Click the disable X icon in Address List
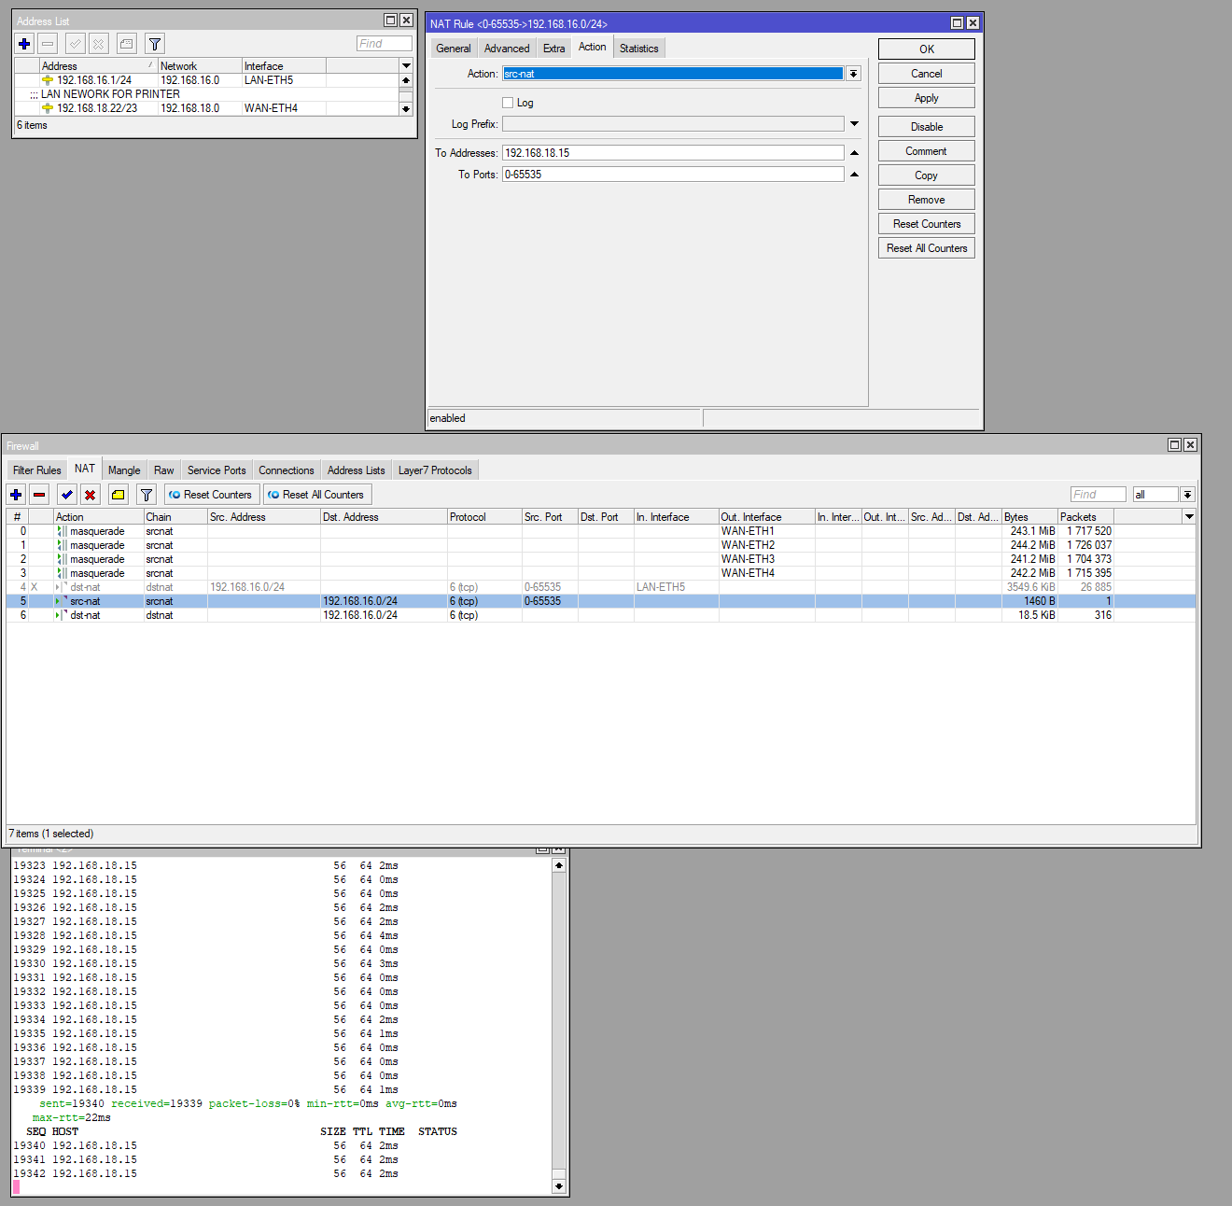This screenshot has height=1206, width=1232. (x=99, y=44)
